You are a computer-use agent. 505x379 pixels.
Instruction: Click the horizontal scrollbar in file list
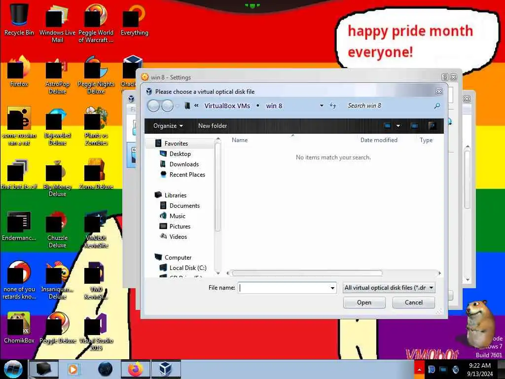[x=307, y=273]
